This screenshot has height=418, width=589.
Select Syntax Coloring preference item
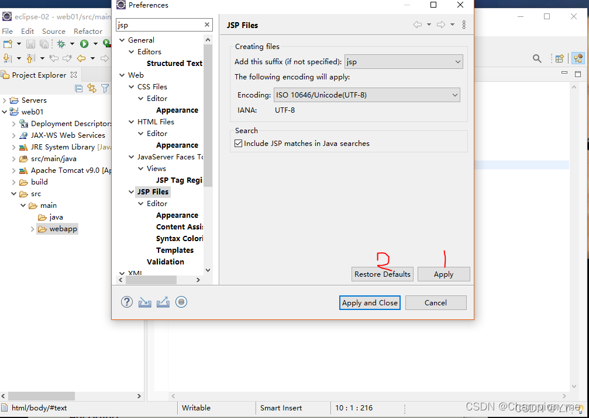click(x=180, y=239)
